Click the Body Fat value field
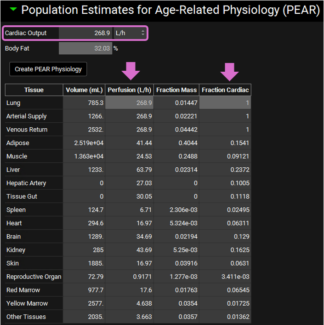The width and height of the screenshot is (324, 325). point(85,48)
